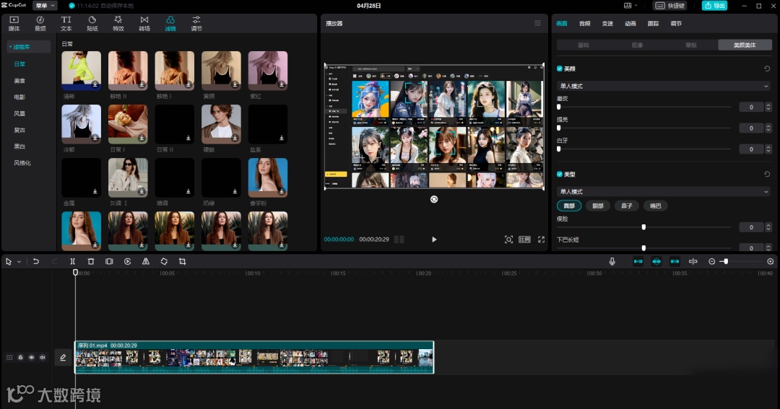Uncheck the 美颜 checkbox
This screenshot has height=409, width=780.
[x=560, y=69]
